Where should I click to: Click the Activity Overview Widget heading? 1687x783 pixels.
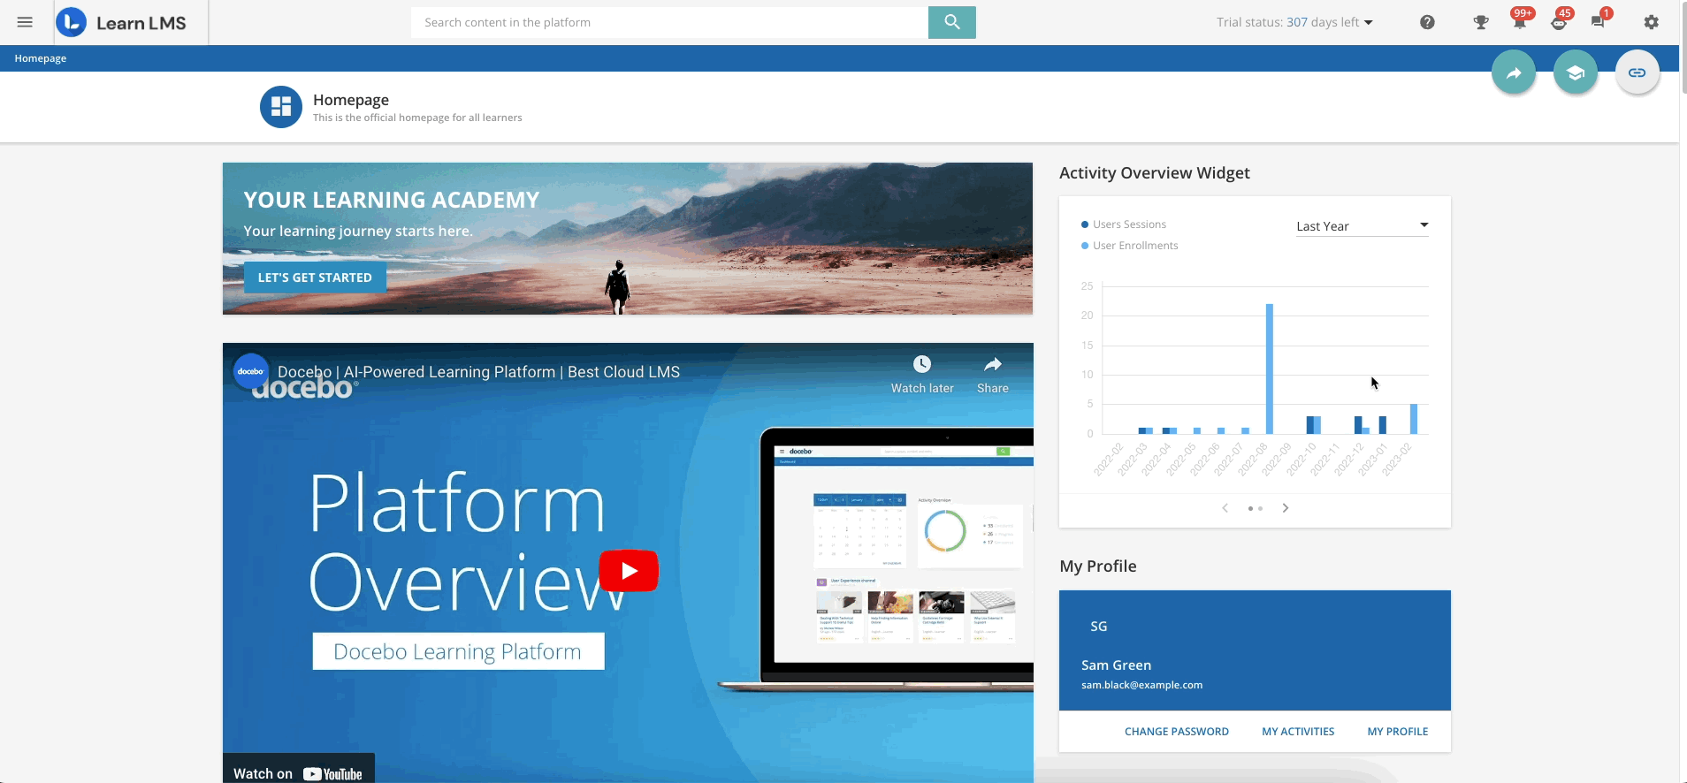(1155, 173)
